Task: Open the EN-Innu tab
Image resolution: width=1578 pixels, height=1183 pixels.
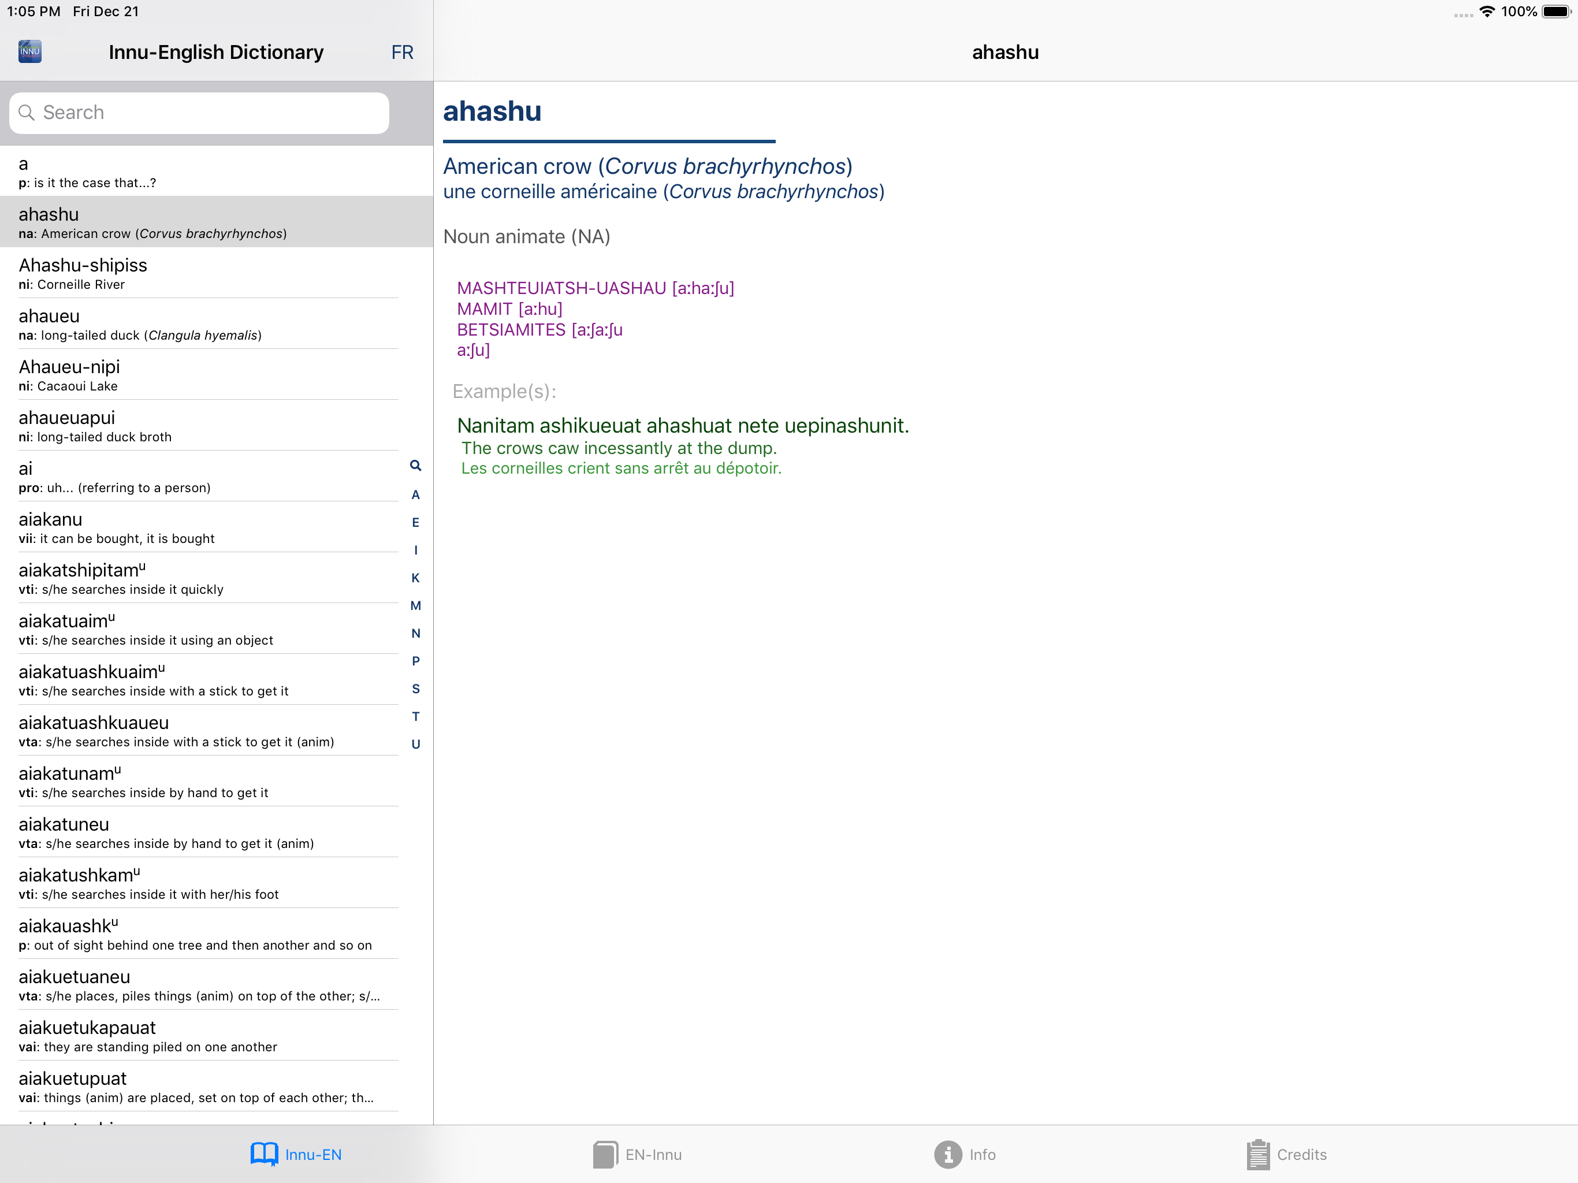Action: 653,1154
